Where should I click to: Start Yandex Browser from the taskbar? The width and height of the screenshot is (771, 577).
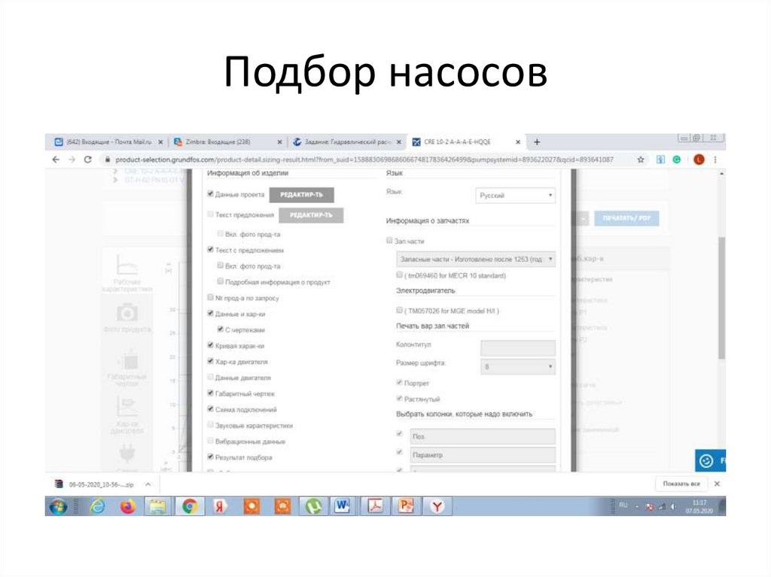(x=437, y=506)
